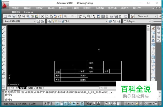The height and width of the screenshot is (107, 163).
Task: Open the Redo history dropdown arrow
Action: coord(75,16)
